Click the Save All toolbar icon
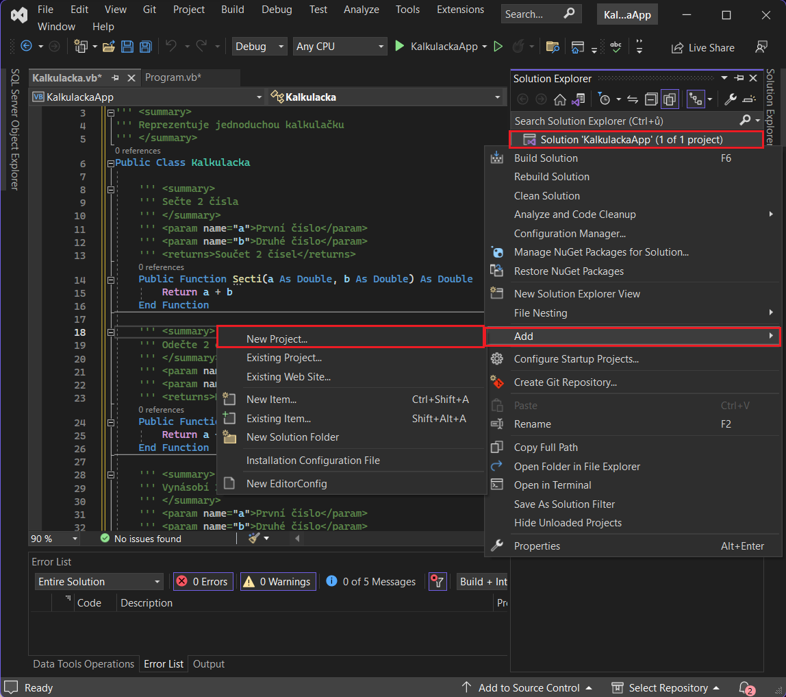 tap(145, 47)
